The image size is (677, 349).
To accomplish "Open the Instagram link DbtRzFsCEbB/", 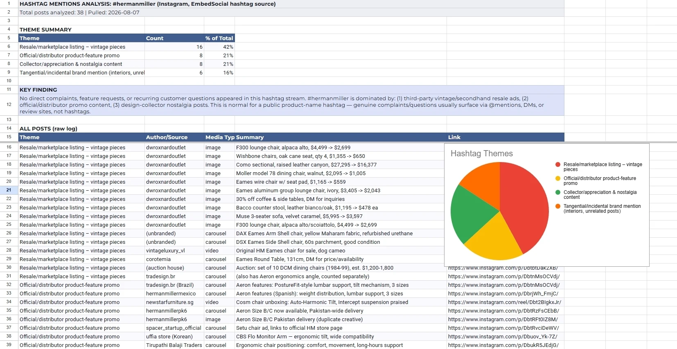I will coord(503,311).
